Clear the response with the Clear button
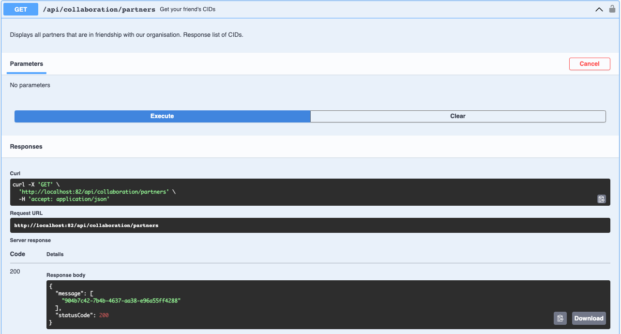 tap(458, 116)
